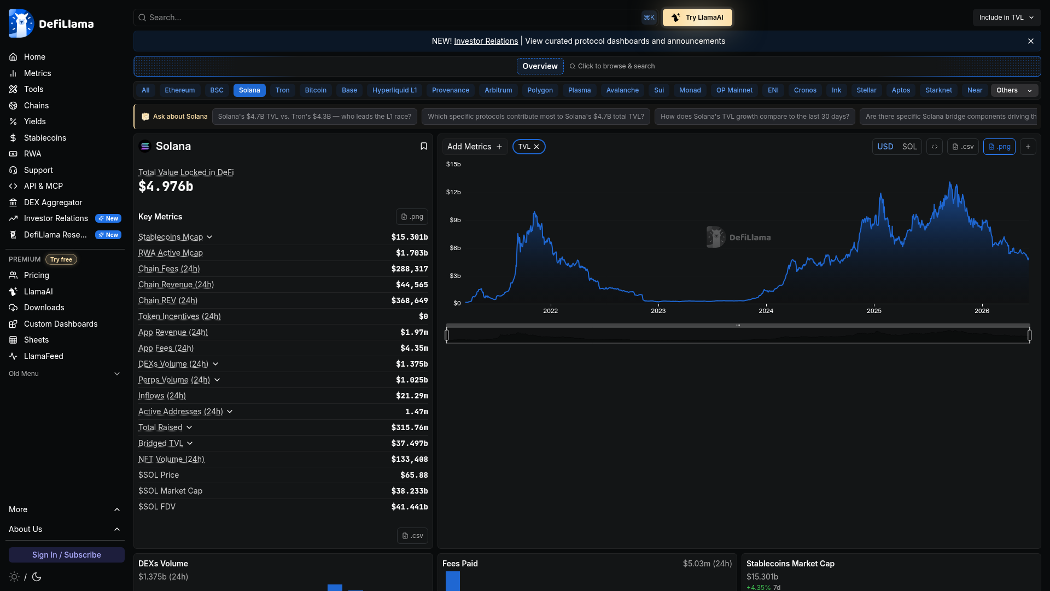Expand the Total Raised row
The image size is (1050, 591).
click(189, 427)
